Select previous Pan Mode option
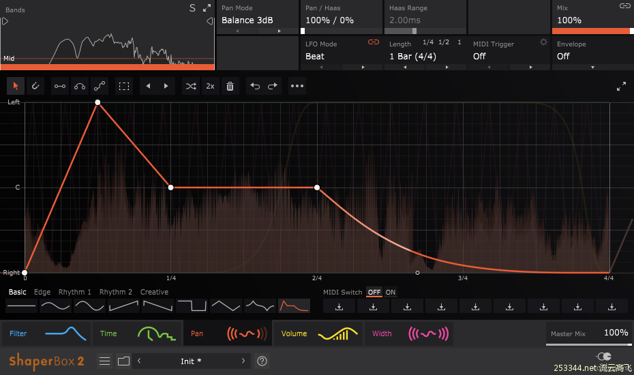The height and width of the screenshot is (375, 634). pos(237,31)
